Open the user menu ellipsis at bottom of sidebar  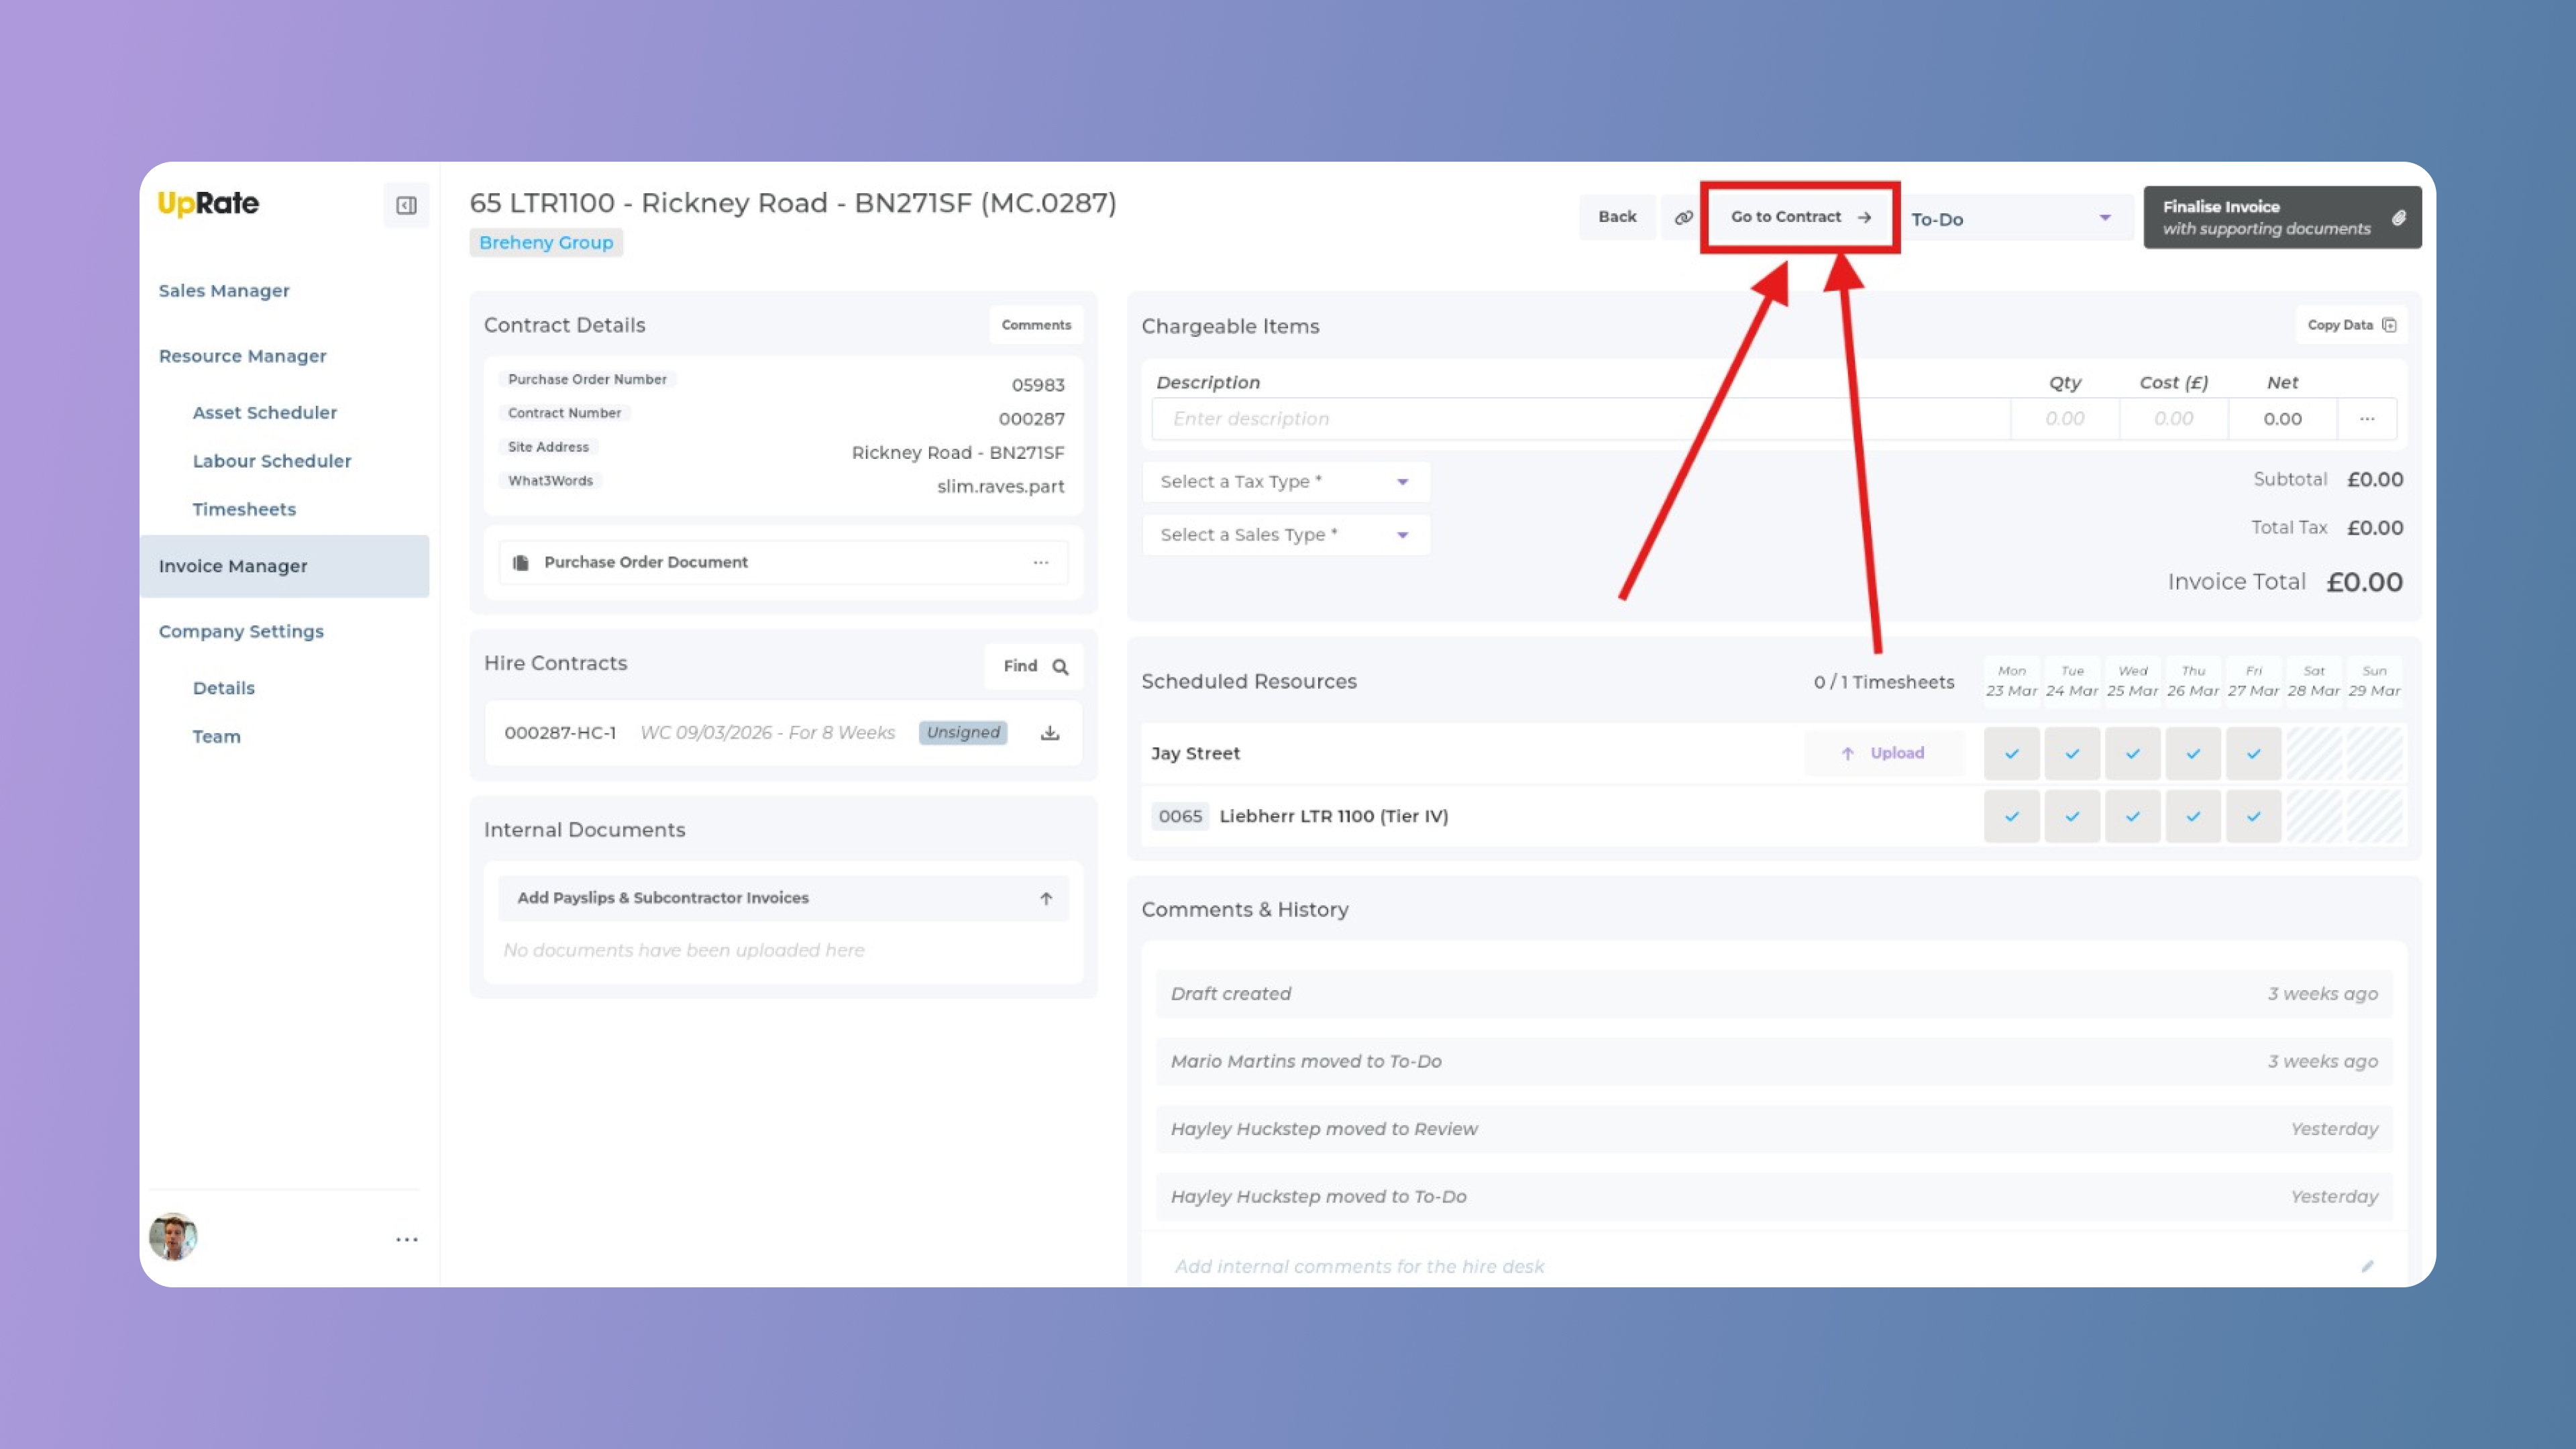pyautogui.click(x=406, y=1239)
